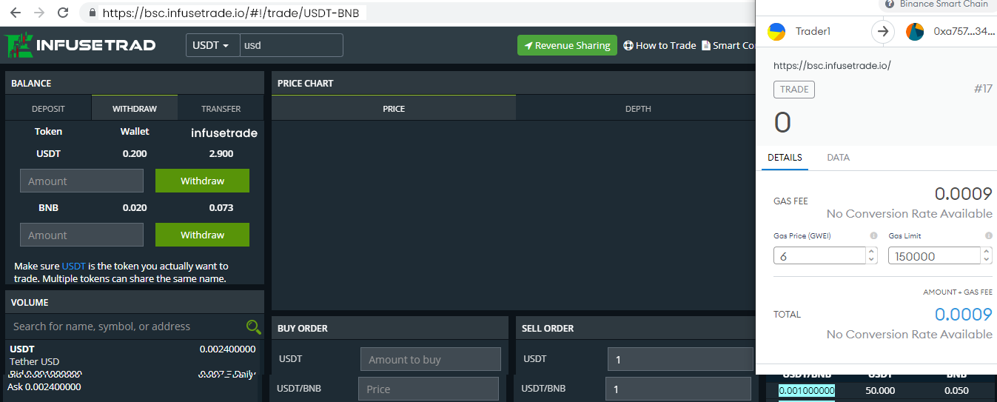The width and height of the screenshot is (997, 402).
Task: Click the Trader1 account avatar
Action: pyautogui.click(x=776, y=31)
